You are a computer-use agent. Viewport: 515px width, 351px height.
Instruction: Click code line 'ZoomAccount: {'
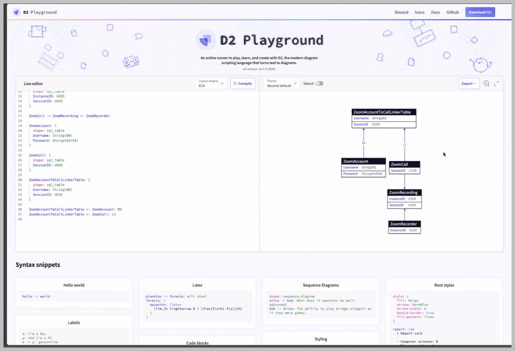tap(43, 126)
